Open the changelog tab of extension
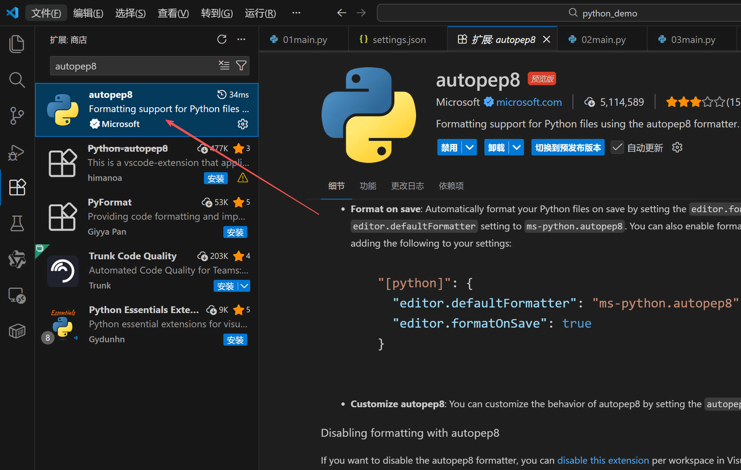The width and height of the screenshot is (741, 470). coord(407,186)
